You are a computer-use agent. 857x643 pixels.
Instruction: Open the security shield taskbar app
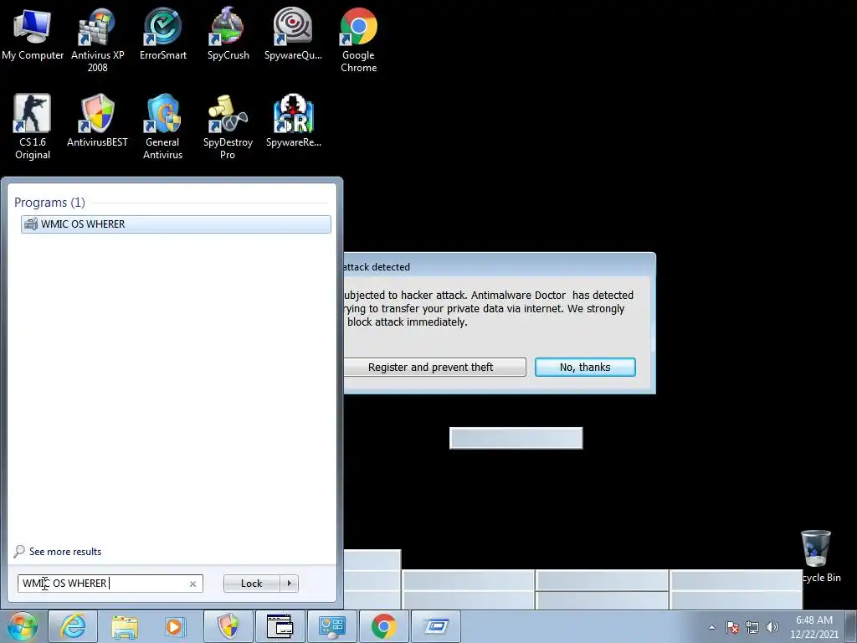tap(228, 626)
